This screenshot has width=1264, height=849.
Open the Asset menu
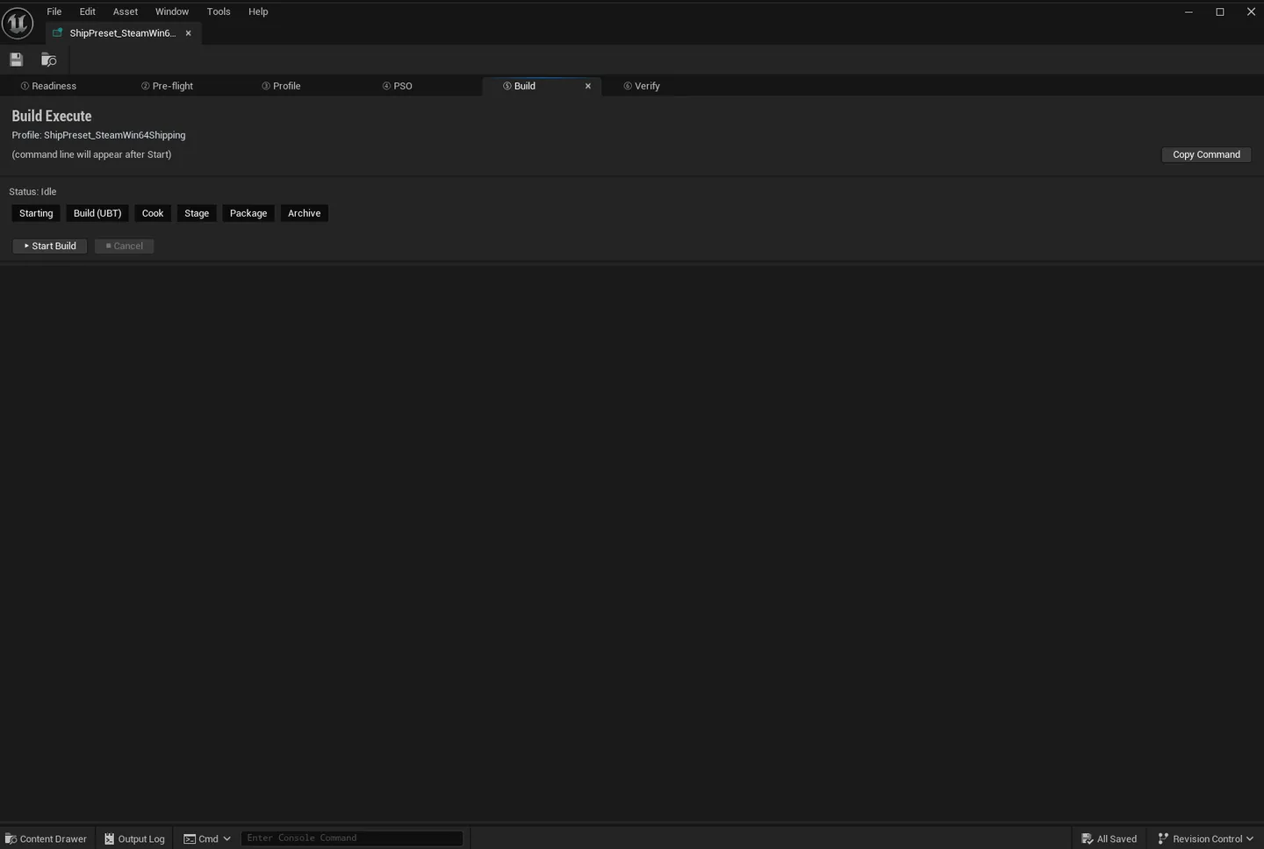click(x=126, y=11)
